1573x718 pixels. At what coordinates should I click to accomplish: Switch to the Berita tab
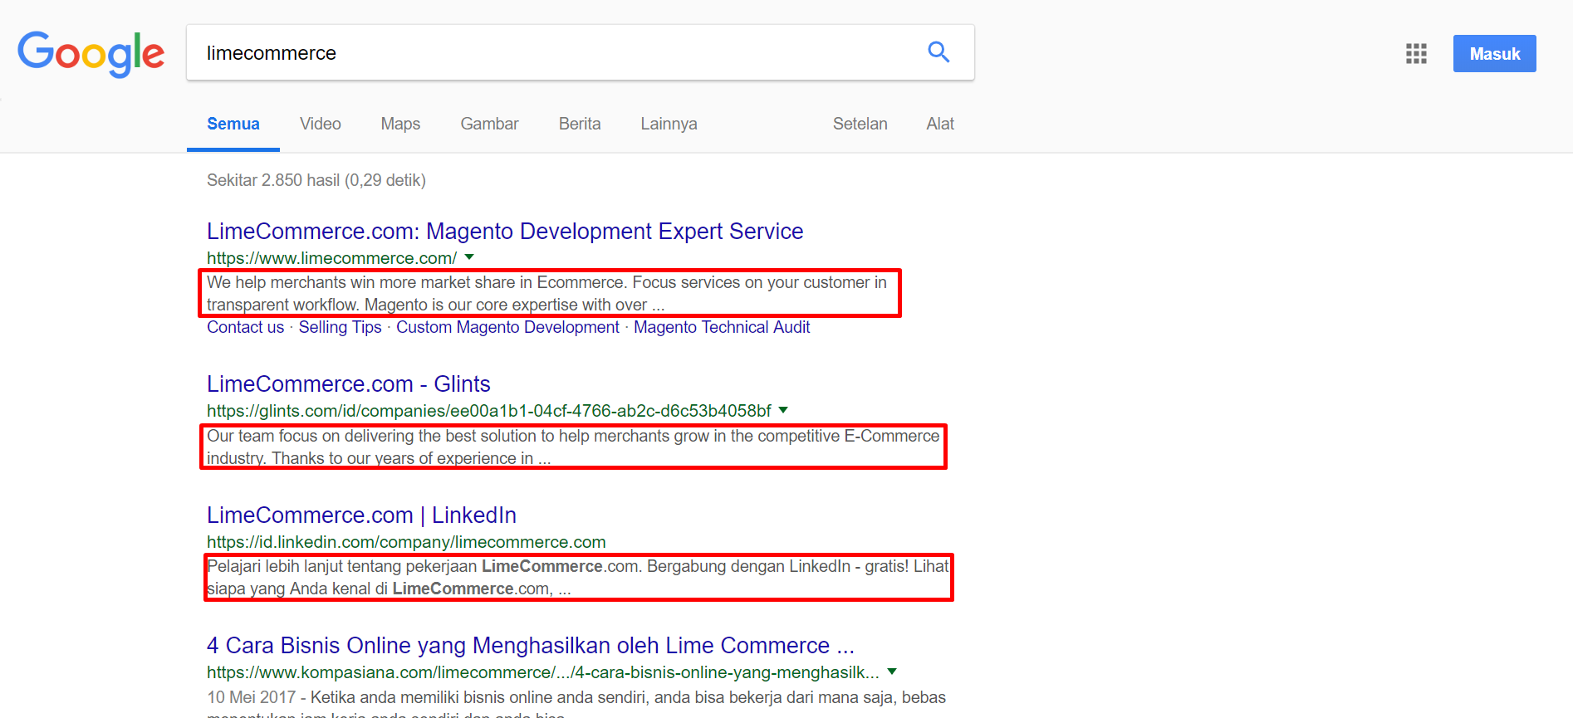580,124
